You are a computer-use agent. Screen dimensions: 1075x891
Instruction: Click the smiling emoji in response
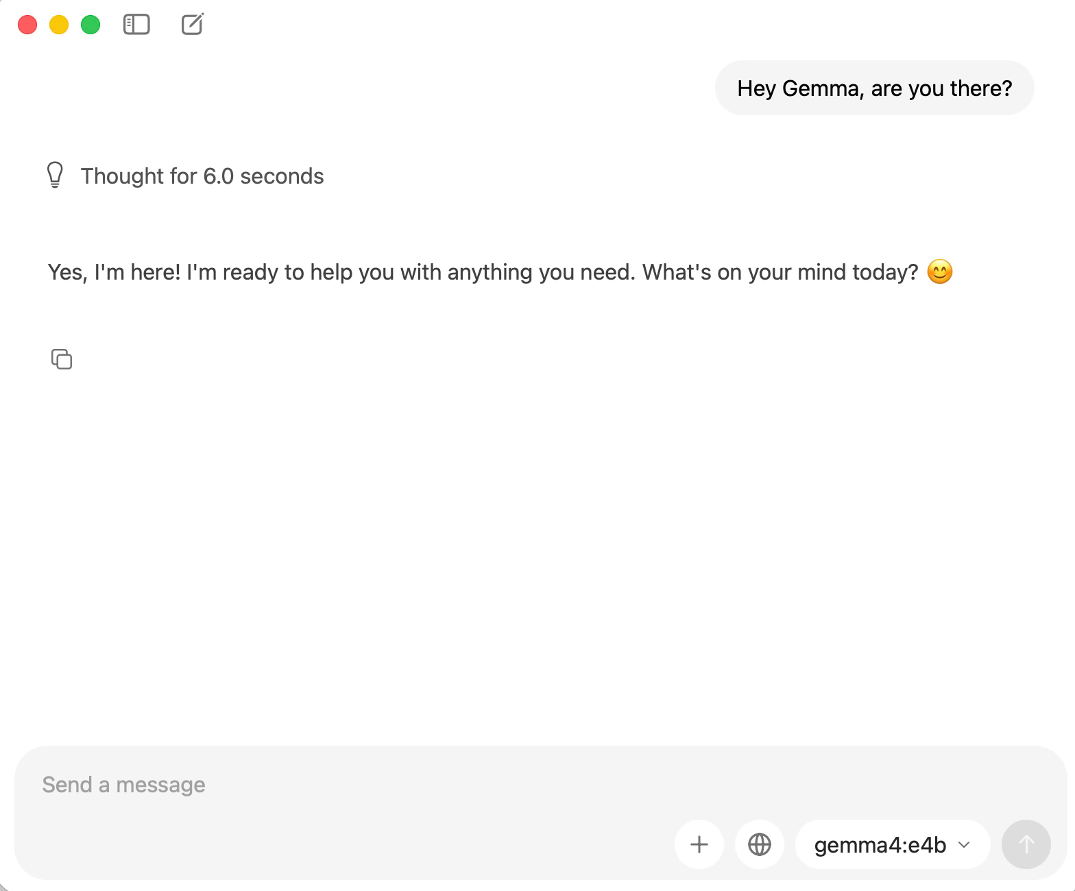click(939, 272)
